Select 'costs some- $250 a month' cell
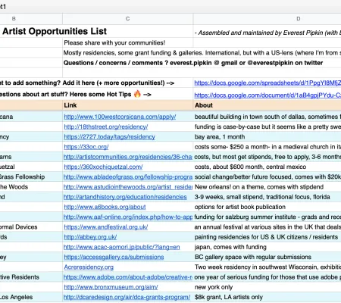The width and height of the screenshot is (341, 303). tap(267, 147)
